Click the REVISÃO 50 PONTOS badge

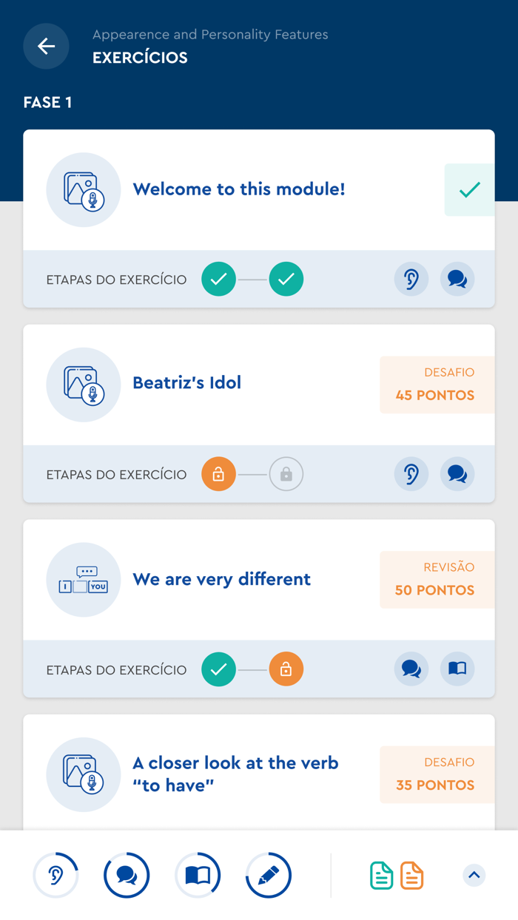437,580
